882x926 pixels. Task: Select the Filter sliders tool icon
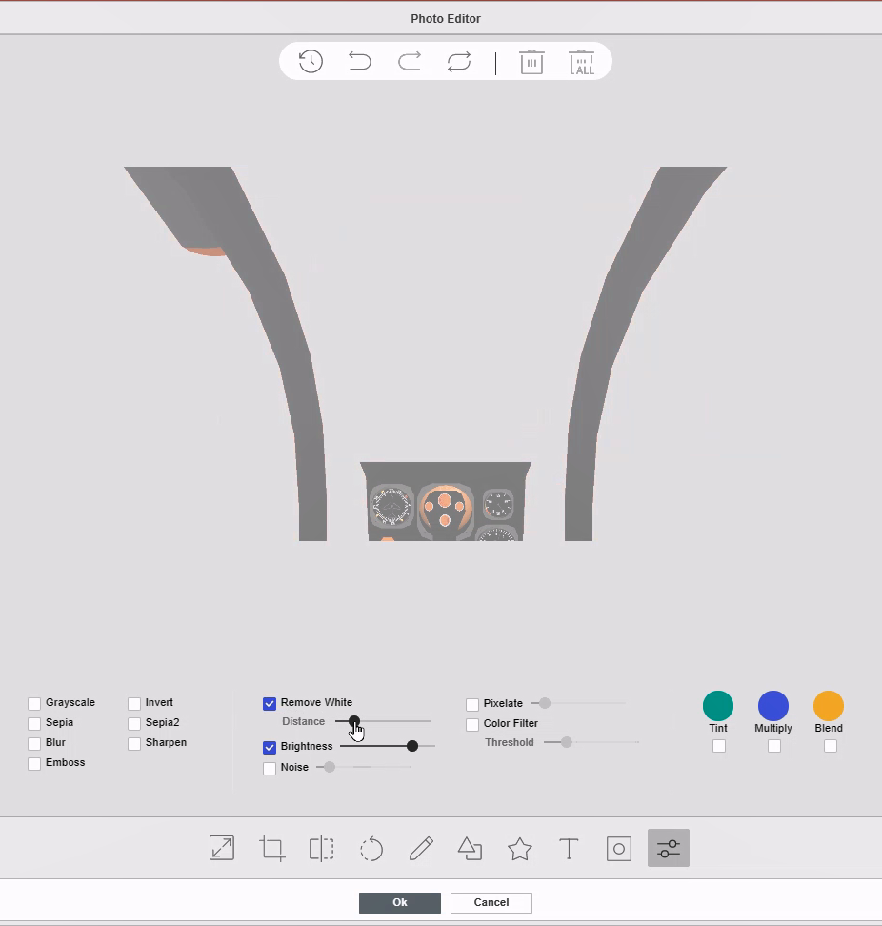pos(669,848)
